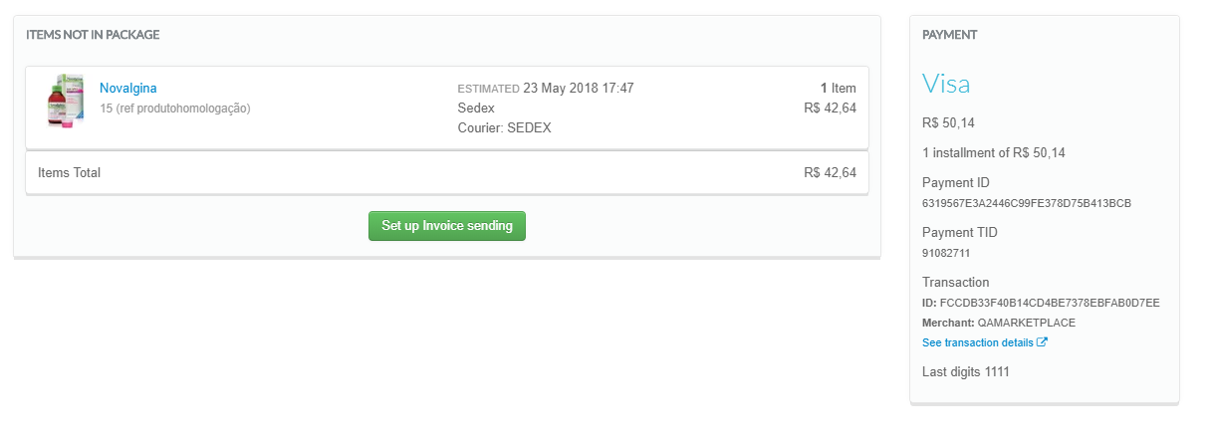Click the estimated date 23 May 2018

578,88
